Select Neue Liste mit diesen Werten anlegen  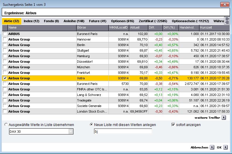(91, 125)
